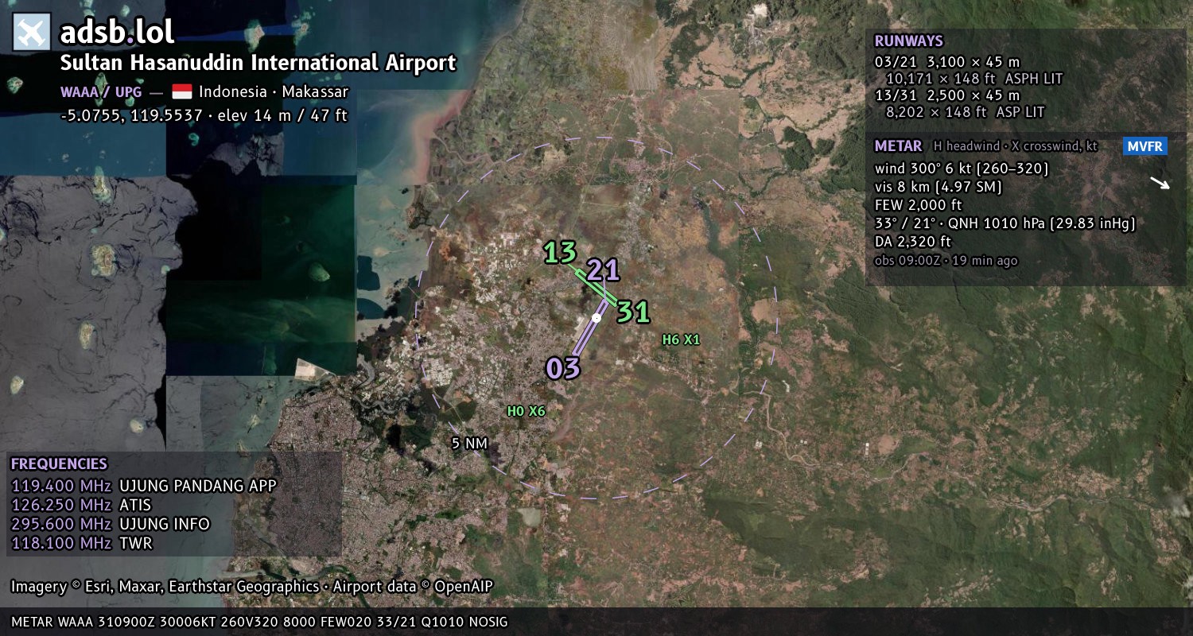Click the adsb.lol site title
This screenshot has width=1193, height=636.
pyautogui.click(x=117, y=32)
